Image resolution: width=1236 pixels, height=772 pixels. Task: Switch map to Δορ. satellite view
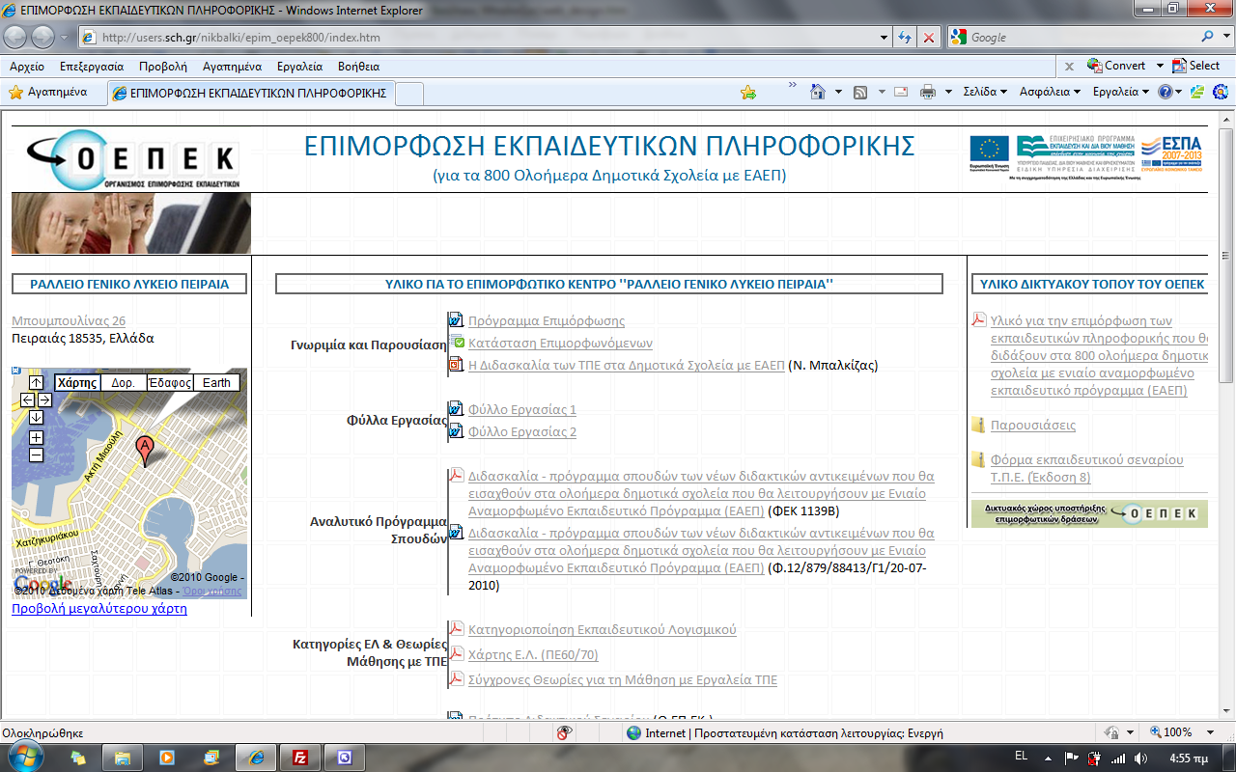point(123,382)
